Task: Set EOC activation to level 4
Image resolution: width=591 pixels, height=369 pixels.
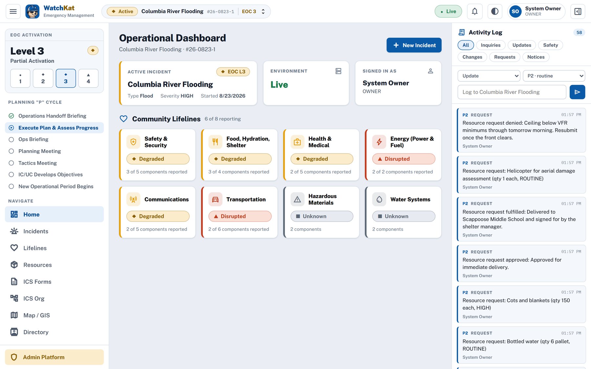Action: [x=88, y=78]
